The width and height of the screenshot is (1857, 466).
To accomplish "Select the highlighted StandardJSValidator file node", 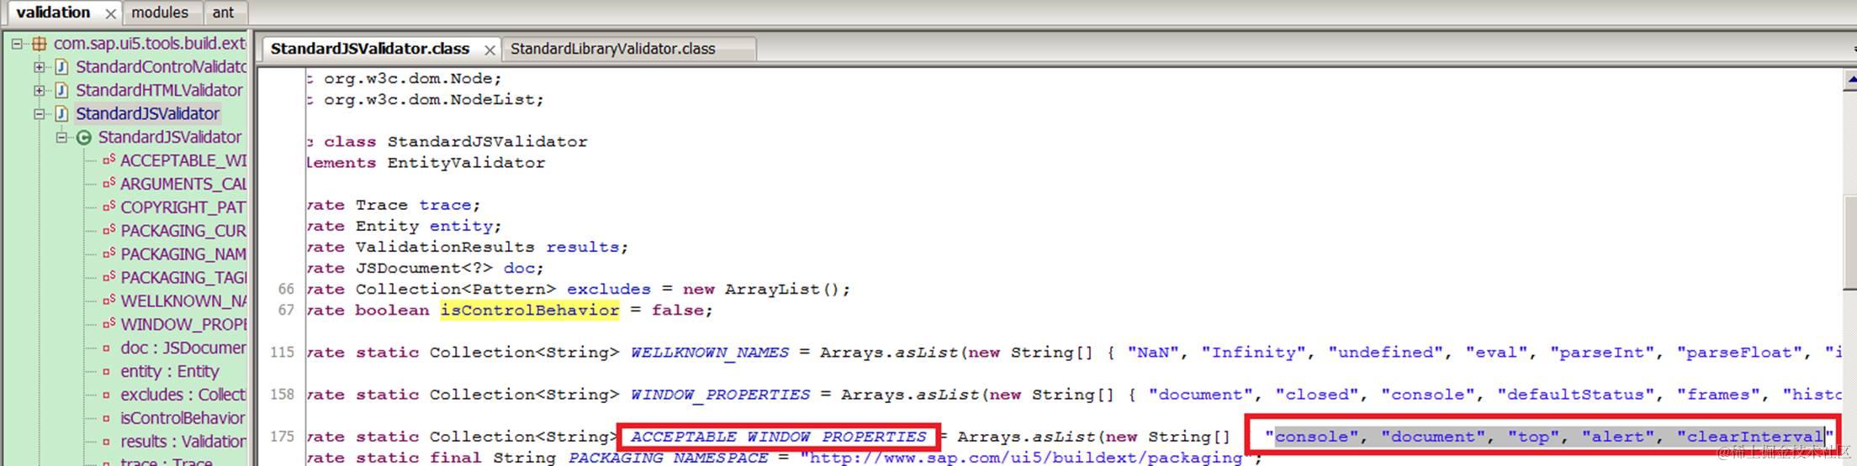I will (x=148, y=114).
